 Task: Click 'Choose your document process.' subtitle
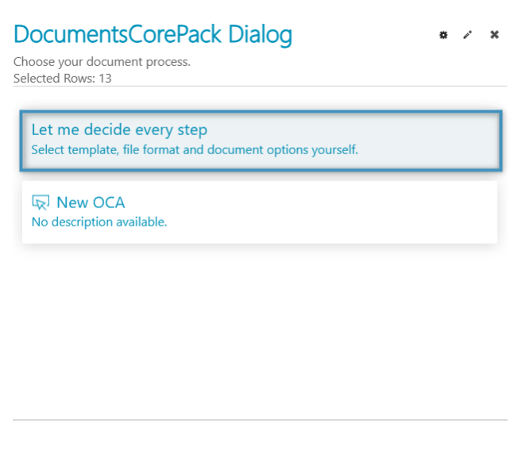tap(102, 61)
